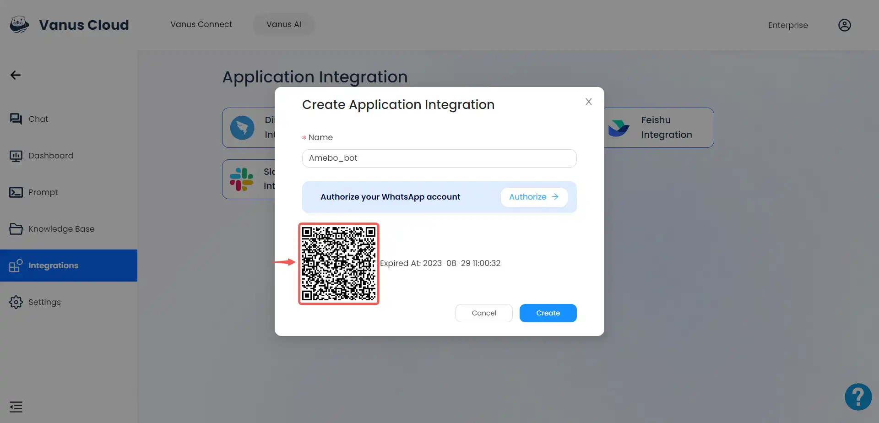Click the Cancel button

(484, 313)
